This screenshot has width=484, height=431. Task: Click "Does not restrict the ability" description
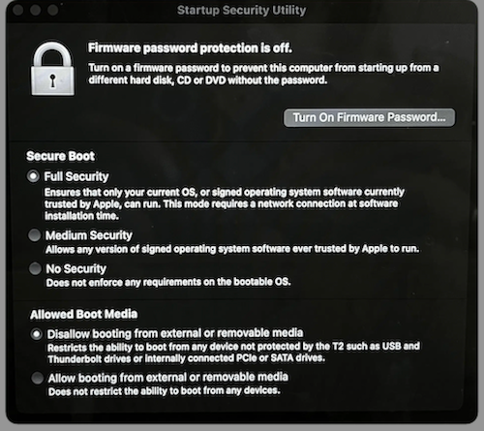click(x=165, y=391)
